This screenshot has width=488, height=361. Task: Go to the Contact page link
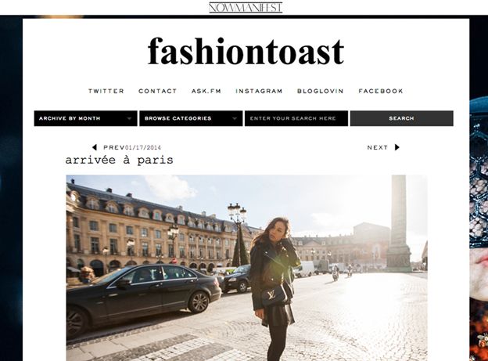[157, 91]
